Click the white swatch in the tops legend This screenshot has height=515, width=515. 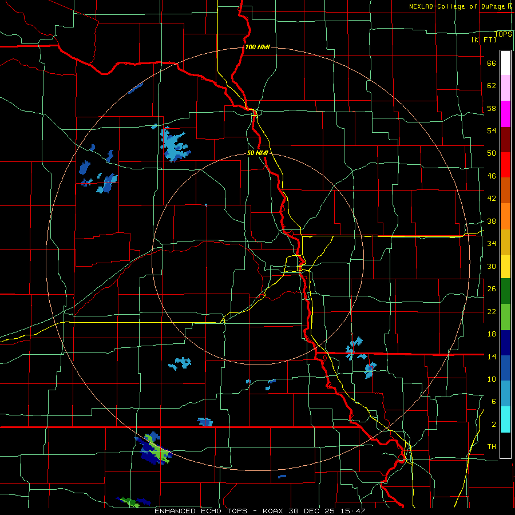[505, 63]
